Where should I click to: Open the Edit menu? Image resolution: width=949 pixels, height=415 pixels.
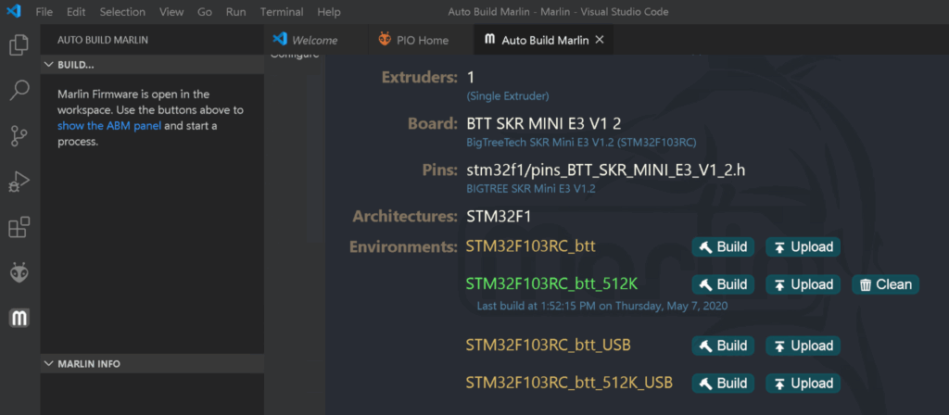point(76,12)
